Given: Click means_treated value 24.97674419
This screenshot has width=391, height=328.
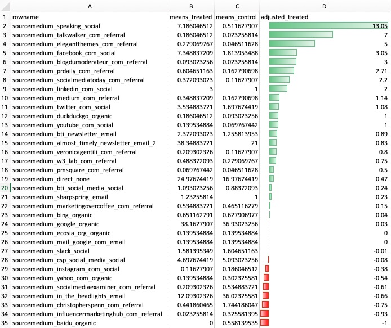Looking at the screenshot, I should tap(191, 179).
